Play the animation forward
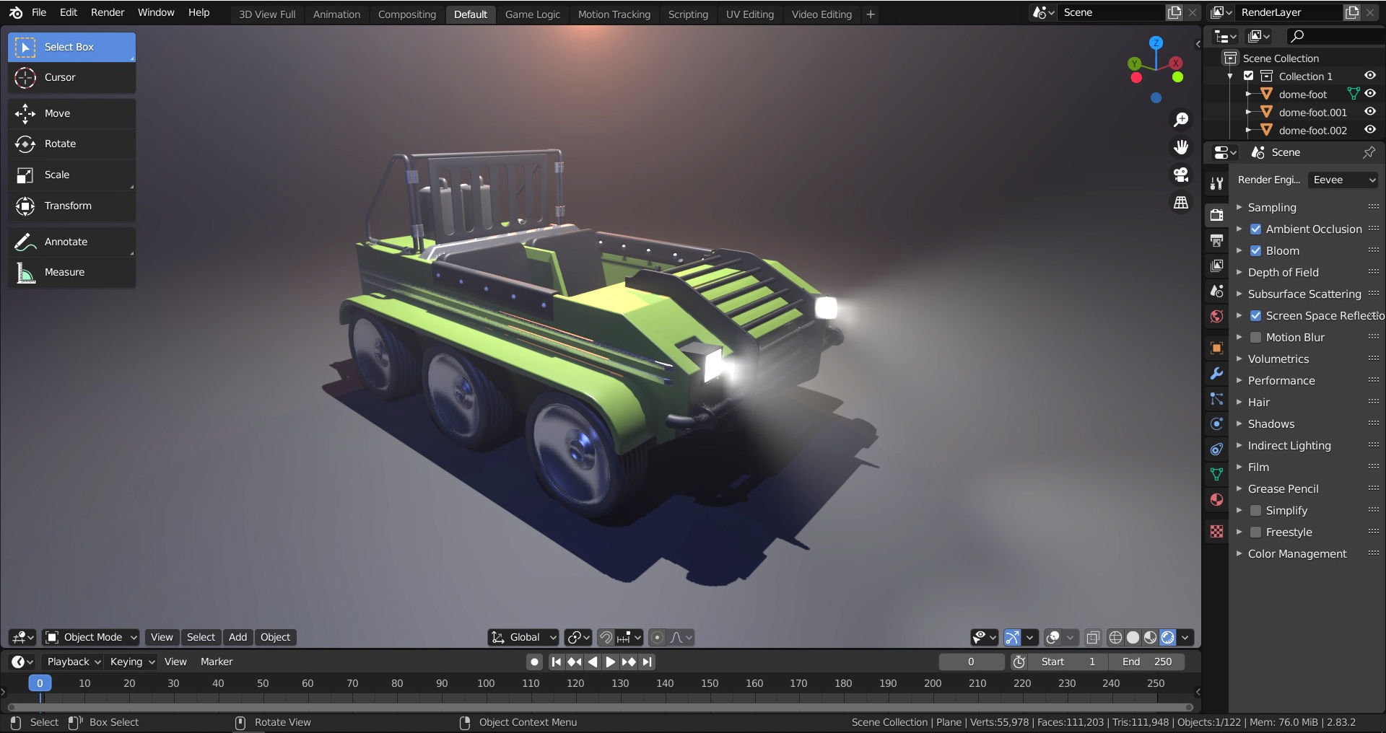 (611, 662)
